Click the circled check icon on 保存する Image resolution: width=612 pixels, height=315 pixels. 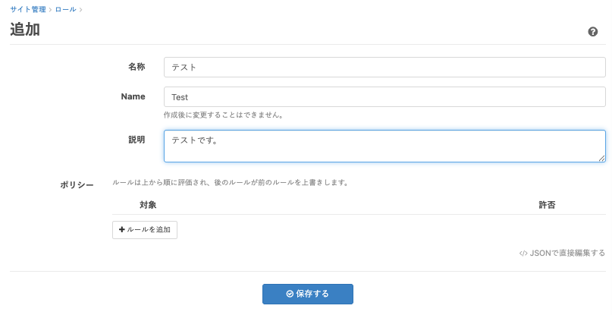click(290, 294)
